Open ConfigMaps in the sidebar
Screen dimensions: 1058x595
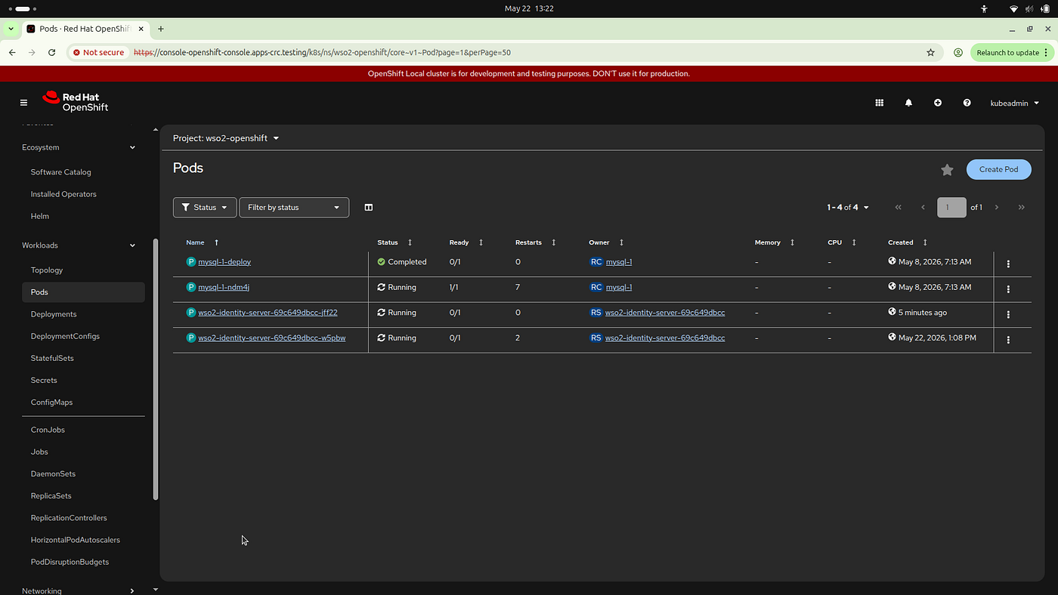click(51, 402)
